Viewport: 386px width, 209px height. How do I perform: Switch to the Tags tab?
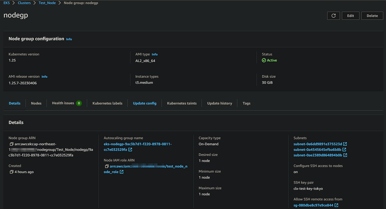click(x=246, y=103)
